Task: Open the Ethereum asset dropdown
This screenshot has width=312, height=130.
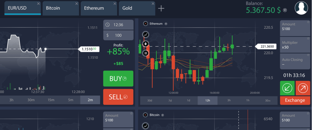Action: [166, 24]
